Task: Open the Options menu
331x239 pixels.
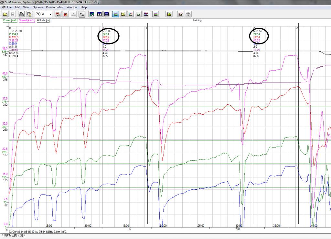Action: 38,7
